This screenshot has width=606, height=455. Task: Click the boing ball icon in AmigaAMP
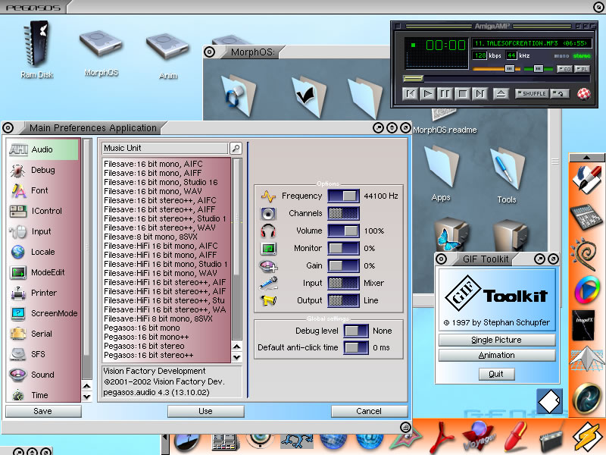(583, 93)
